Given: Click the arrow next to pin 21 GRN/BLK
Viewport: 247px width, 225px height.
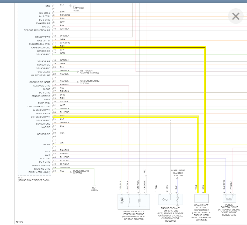Looking at the screenshot, I should [78, 72].
